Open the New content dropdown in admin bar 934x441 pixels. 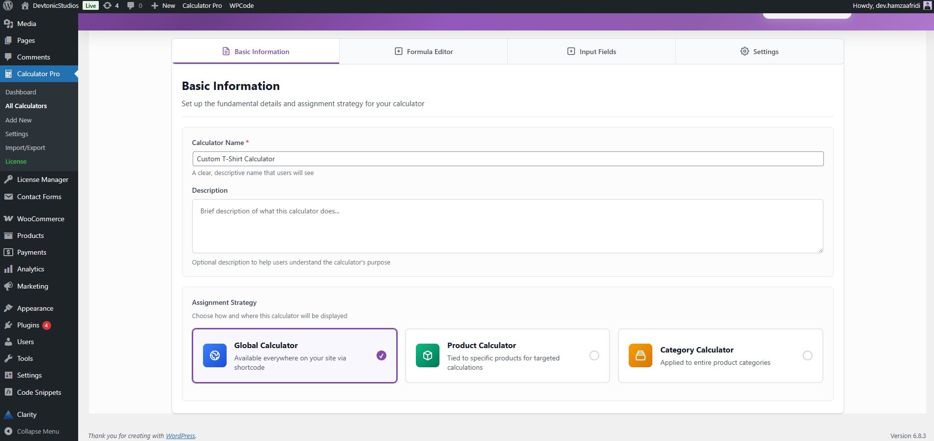click(x=163, y=5)
